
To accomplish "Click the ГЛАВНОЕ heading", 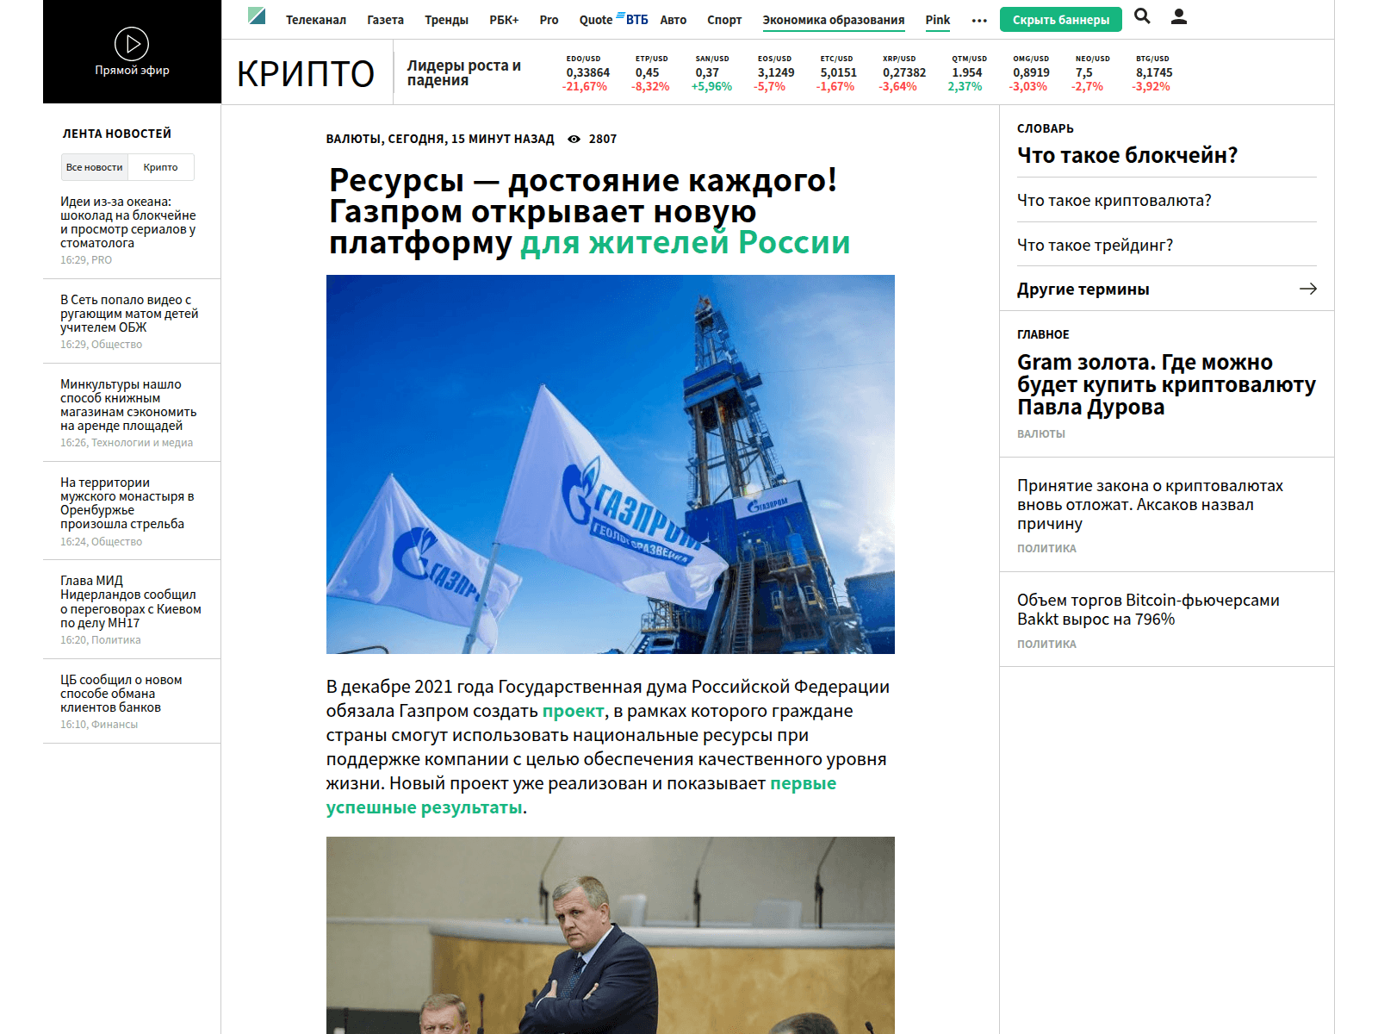I will click(x=1043, y=334).
